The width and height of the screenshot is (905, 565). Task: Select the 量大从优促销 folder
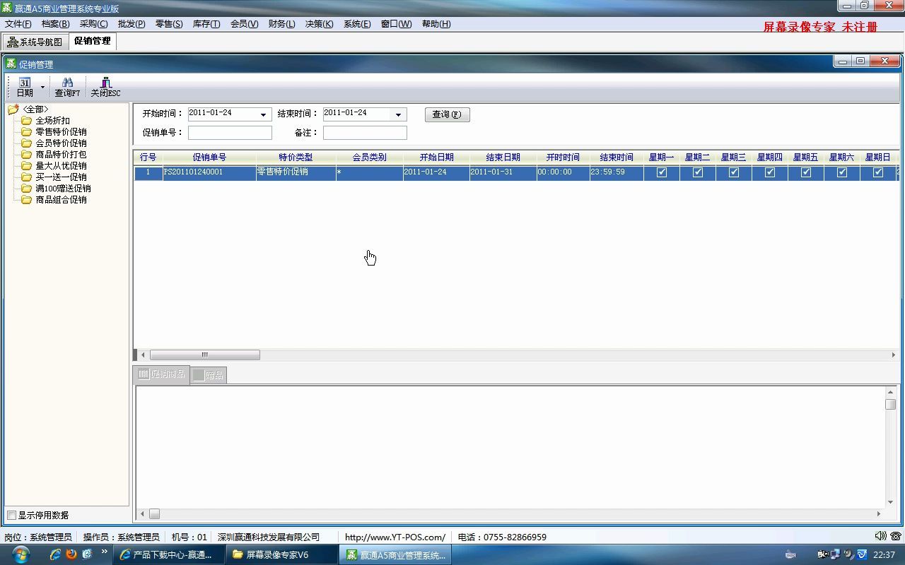(54, 166)
